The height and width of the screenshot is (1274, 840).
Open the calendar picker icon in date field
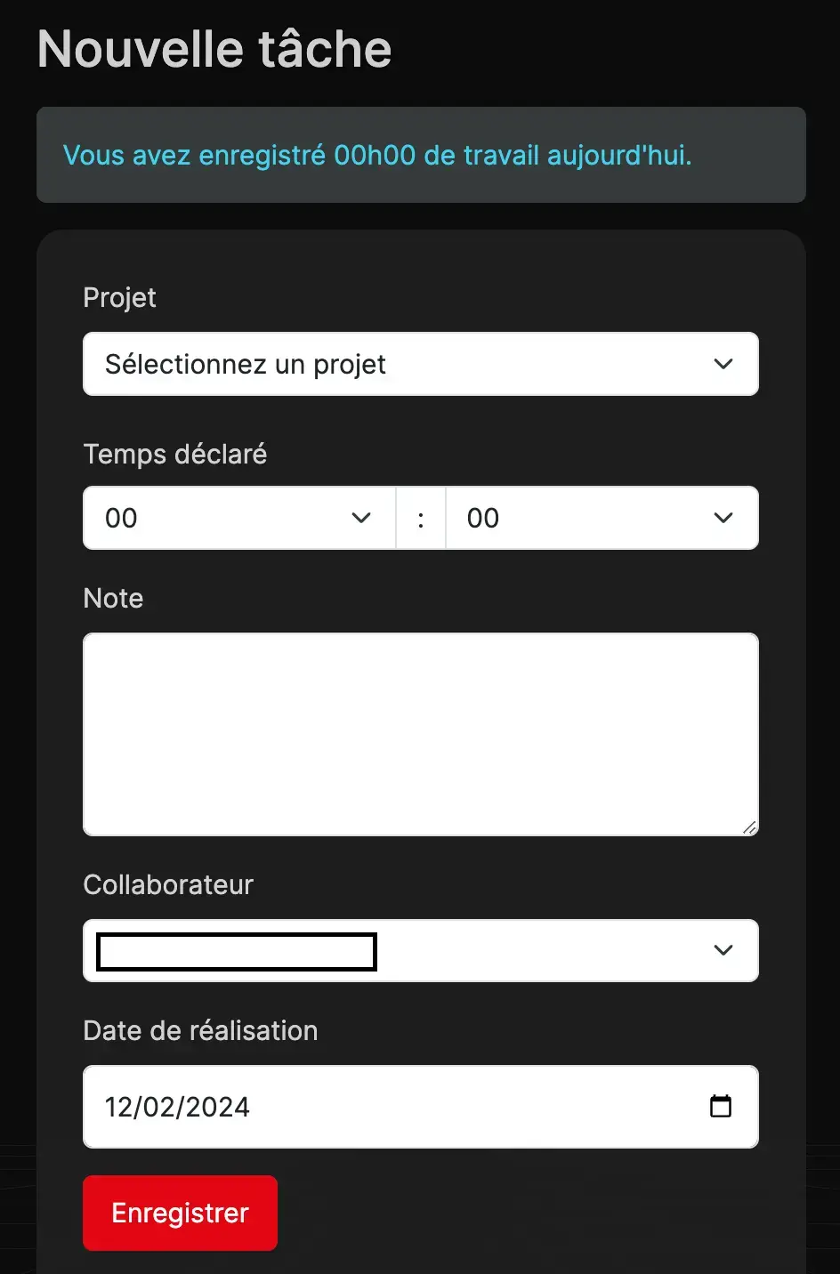pos(720,1106)
